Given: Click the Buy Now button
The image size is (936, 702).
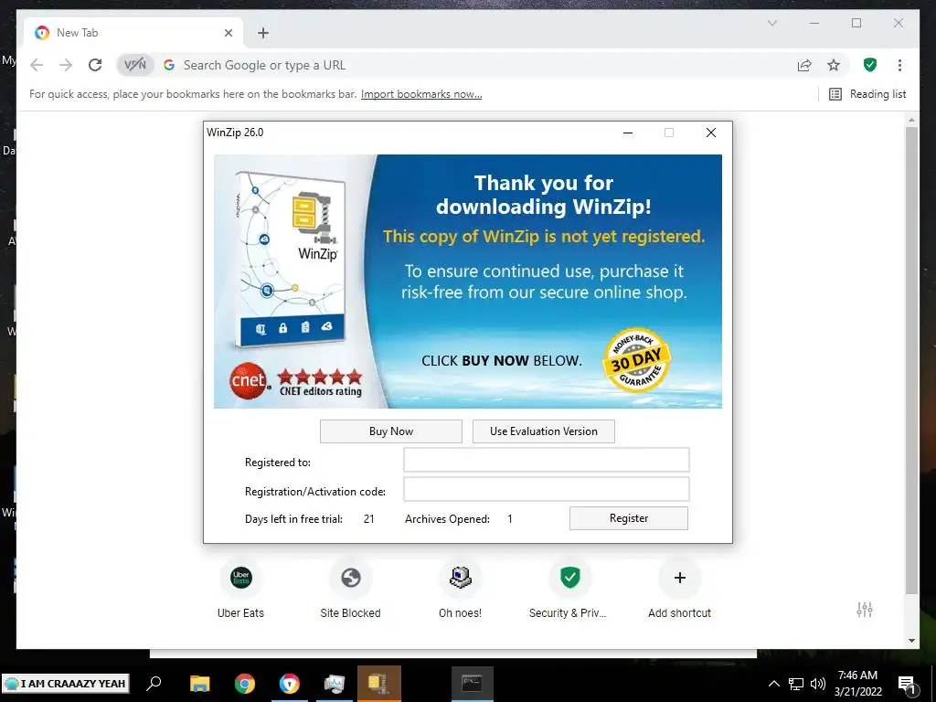Looking at the screenshot, I should click(x=391, y=431).
